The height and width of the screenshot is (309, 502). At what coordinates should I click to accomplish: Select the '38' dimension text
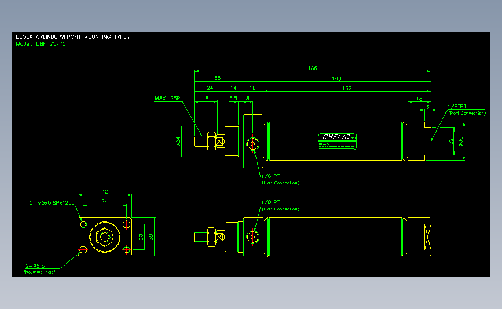click(217, 78)
